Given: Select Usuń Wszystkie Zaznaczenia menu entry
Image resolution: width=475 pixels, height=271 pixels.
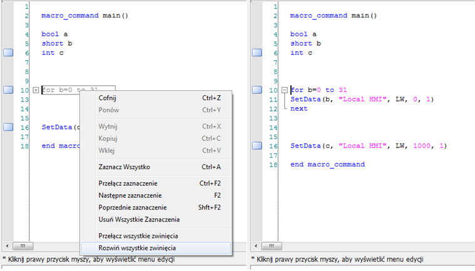Looking at the screenshot, I should pos(156,220).
